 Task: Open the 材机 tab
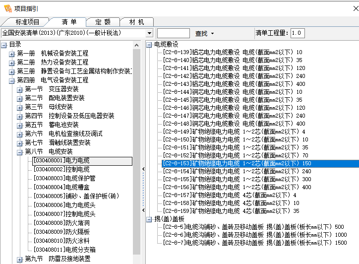136,22
